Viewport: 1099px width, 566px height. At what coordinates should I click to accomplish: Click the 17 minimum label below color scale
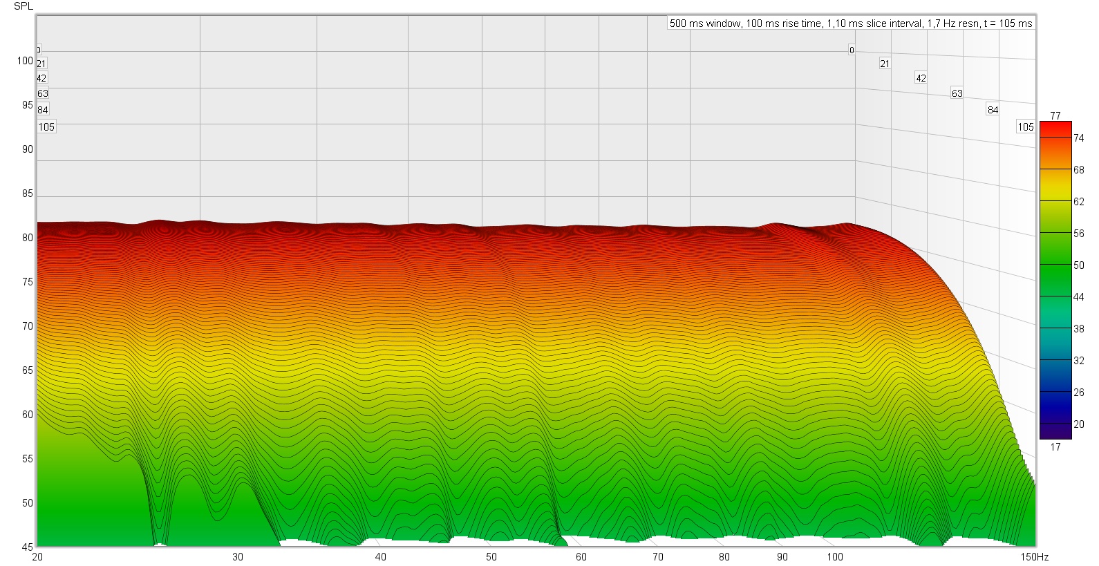click(1055, 447)
